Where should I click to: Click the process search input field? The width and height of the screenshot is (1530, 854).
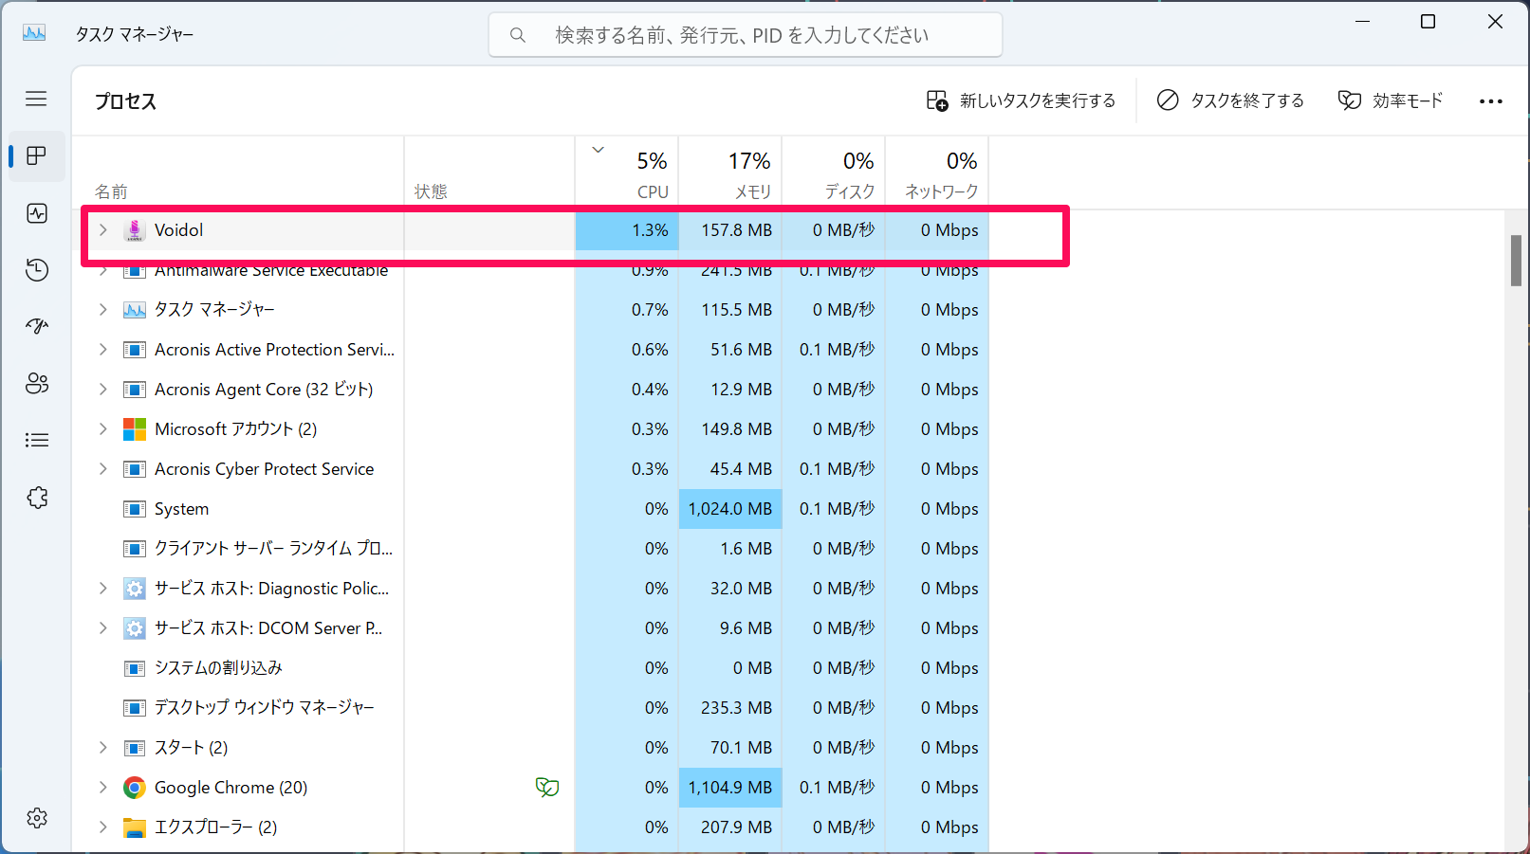[x=746, y=35]
